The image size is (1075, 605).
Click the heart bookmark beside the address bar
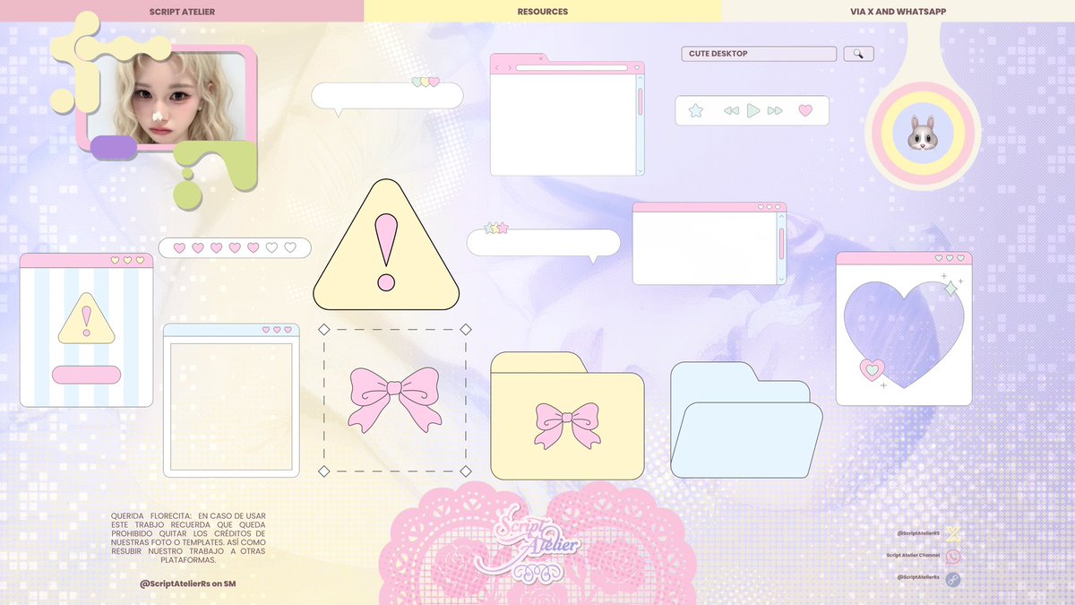tap(637, 67)
